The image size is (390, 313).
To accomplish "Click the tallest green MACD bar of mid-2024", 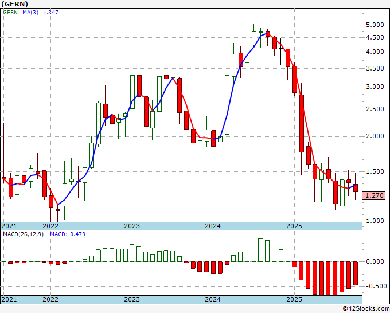I will [x=260, y=250].
